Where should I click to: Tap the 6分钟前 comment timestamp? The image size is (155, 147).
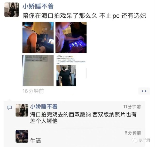133,133
